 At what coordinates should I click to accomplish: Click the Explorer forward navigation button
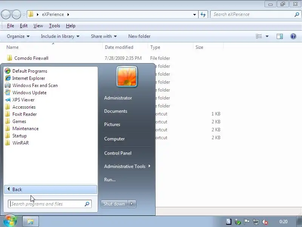pos(16,14)
